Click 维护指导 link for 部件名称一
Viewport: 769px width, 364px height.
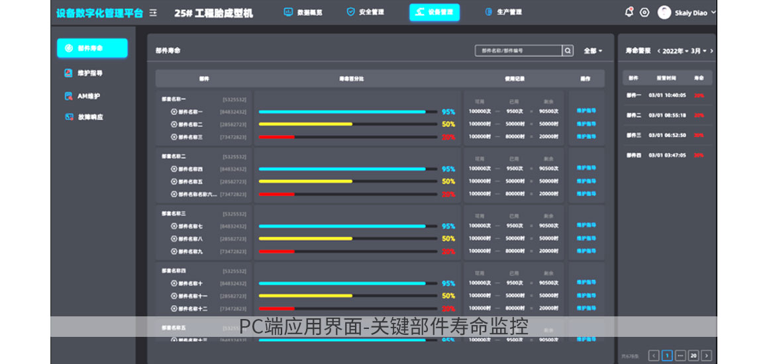pos(586,111)
